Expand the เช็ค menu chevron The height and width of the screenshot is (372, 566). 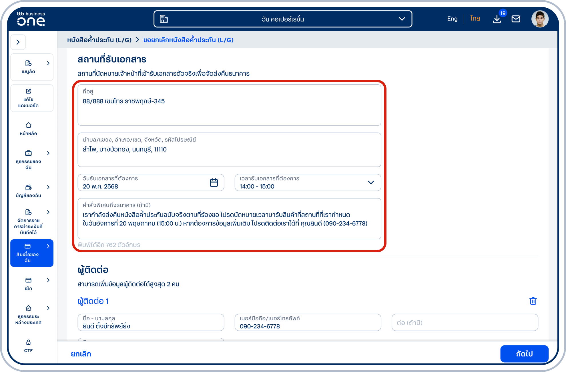pyautogui.click(x=48, y=280)
